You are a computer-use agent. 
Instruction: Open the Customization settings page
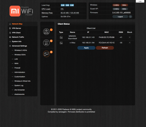pyautogui.click(x=20, y=77)
